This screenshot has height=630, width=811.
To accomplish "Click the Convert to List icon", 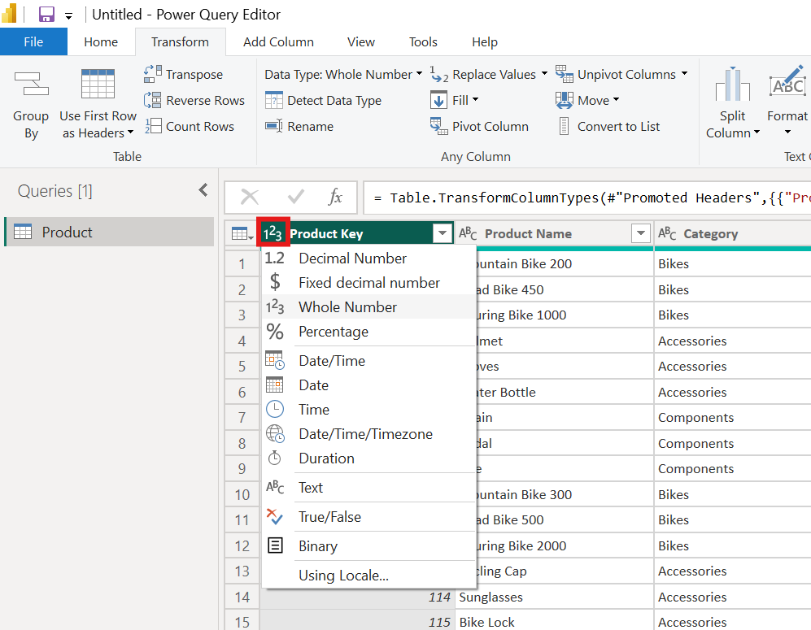I will (x=565, y=125).
